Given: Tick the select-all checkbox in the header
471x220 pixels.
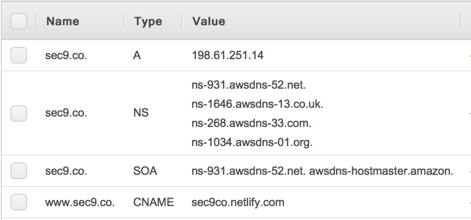Looking at the screenshot, I should point(18,21).
